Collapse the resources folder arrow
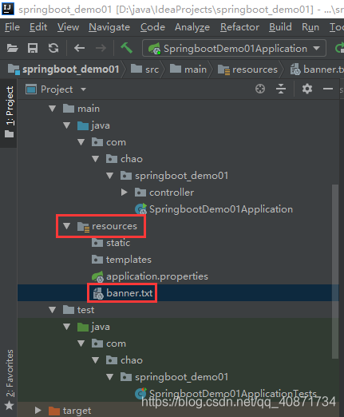 (67, 226)
